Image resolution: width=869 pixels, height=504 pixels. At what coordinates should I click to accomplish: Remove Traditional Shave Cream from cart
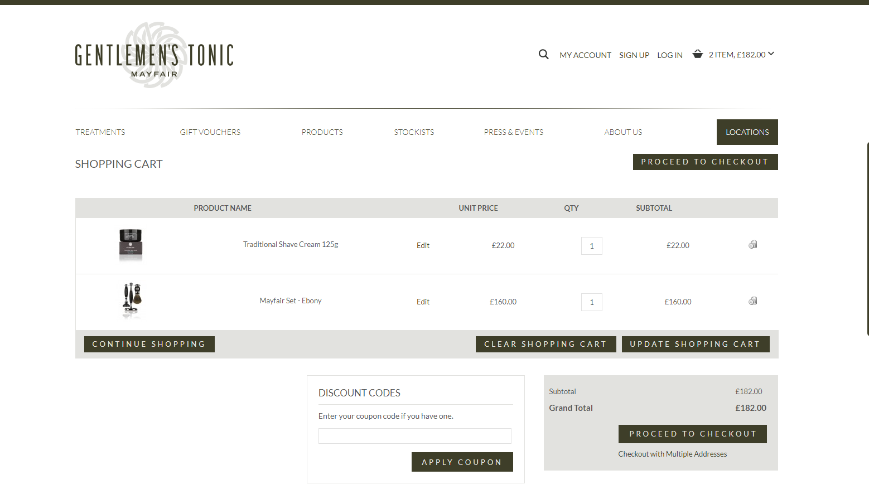coord(752,245)
